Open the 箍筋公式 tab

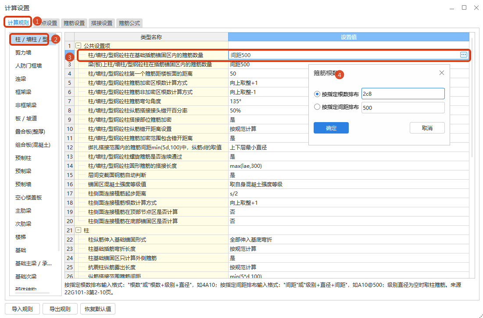tap(129, 23)
